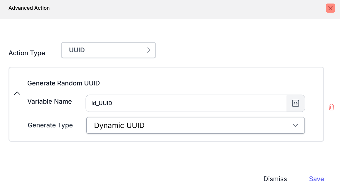Focus the Variable Name input field
Viewport: 340px width, 187px height.
pos(186,103)
